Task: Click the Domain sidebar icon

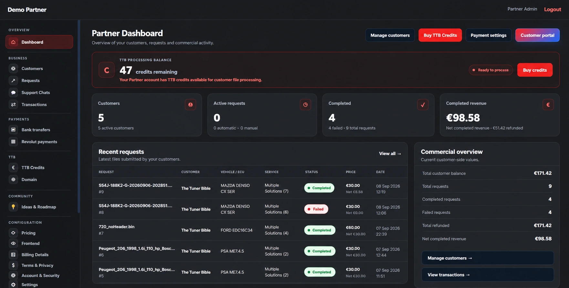Action: [13, 180]
